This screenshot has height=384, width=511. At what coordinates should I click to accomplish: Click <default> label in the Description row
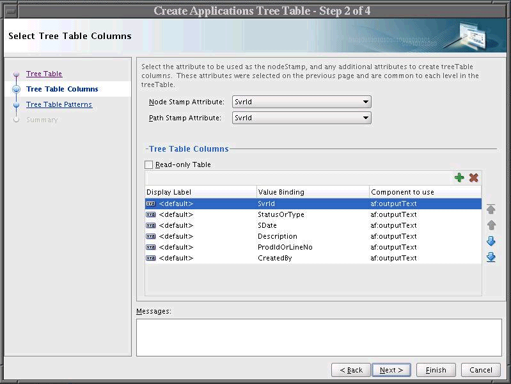coord(176,236)
